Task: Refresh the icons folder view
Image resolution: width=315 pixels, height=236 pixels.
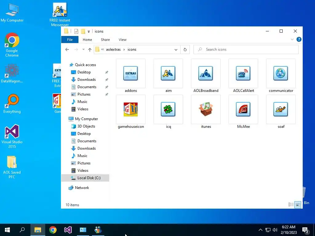Action: pos(185,49)
